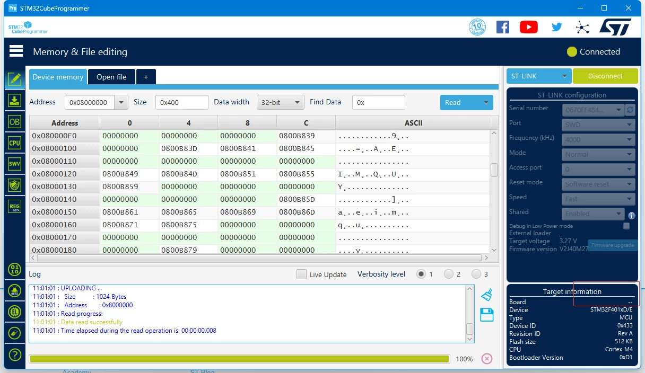Toggle the Live Update checkbox
This screenshot has height=373, width=645.
(301, 274)
